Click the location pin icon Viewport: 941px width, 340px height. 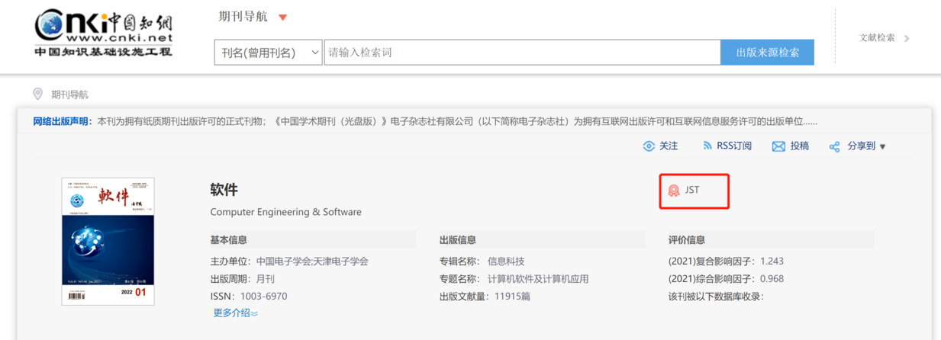click(37, 94)
